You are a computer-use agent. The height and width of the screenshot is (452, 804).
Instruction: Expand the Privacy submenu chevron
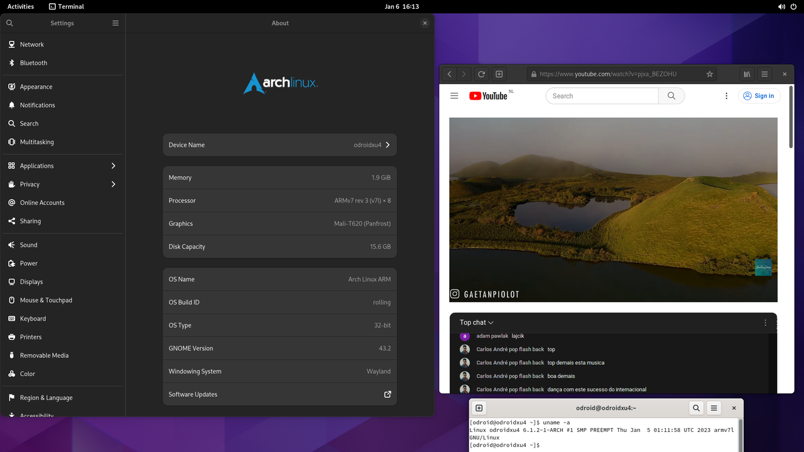tap(113, 184)
